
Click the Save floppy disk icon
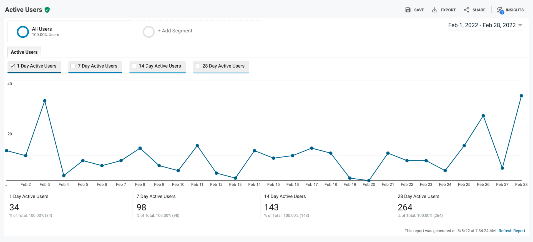(x=408, y=10)
